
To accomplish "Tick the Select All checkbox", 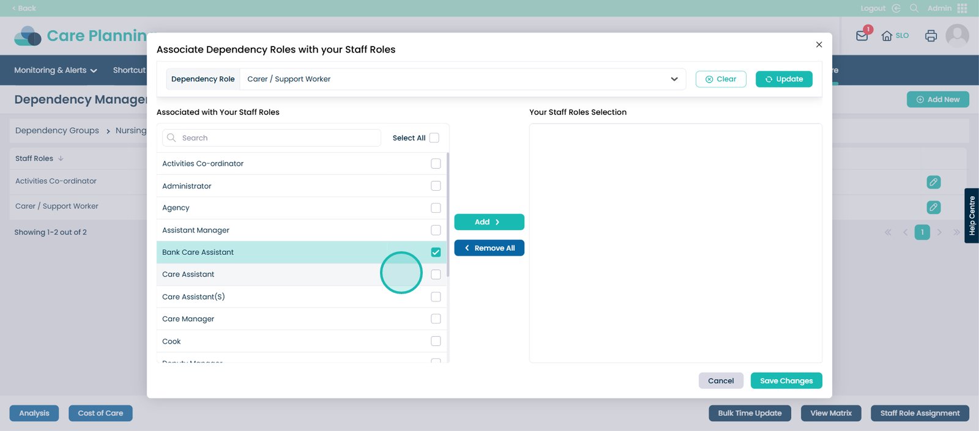I will coord(434,138).
